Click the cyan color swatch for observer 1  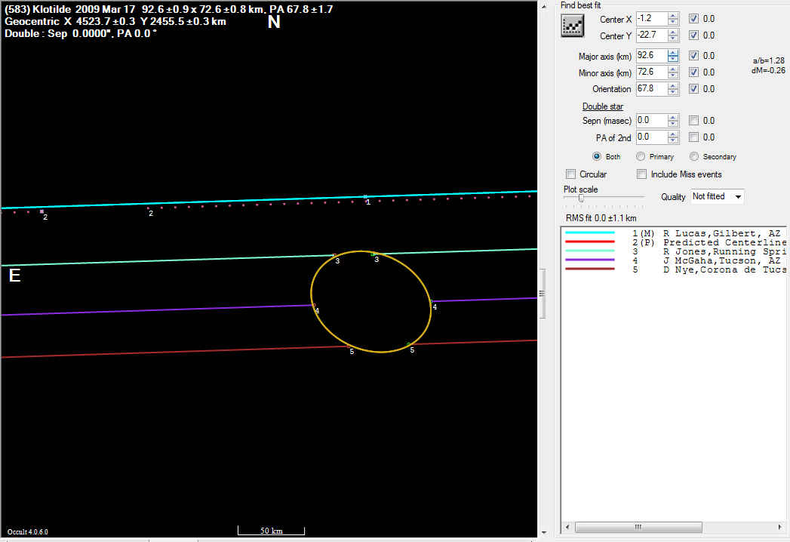coord(590,233)
